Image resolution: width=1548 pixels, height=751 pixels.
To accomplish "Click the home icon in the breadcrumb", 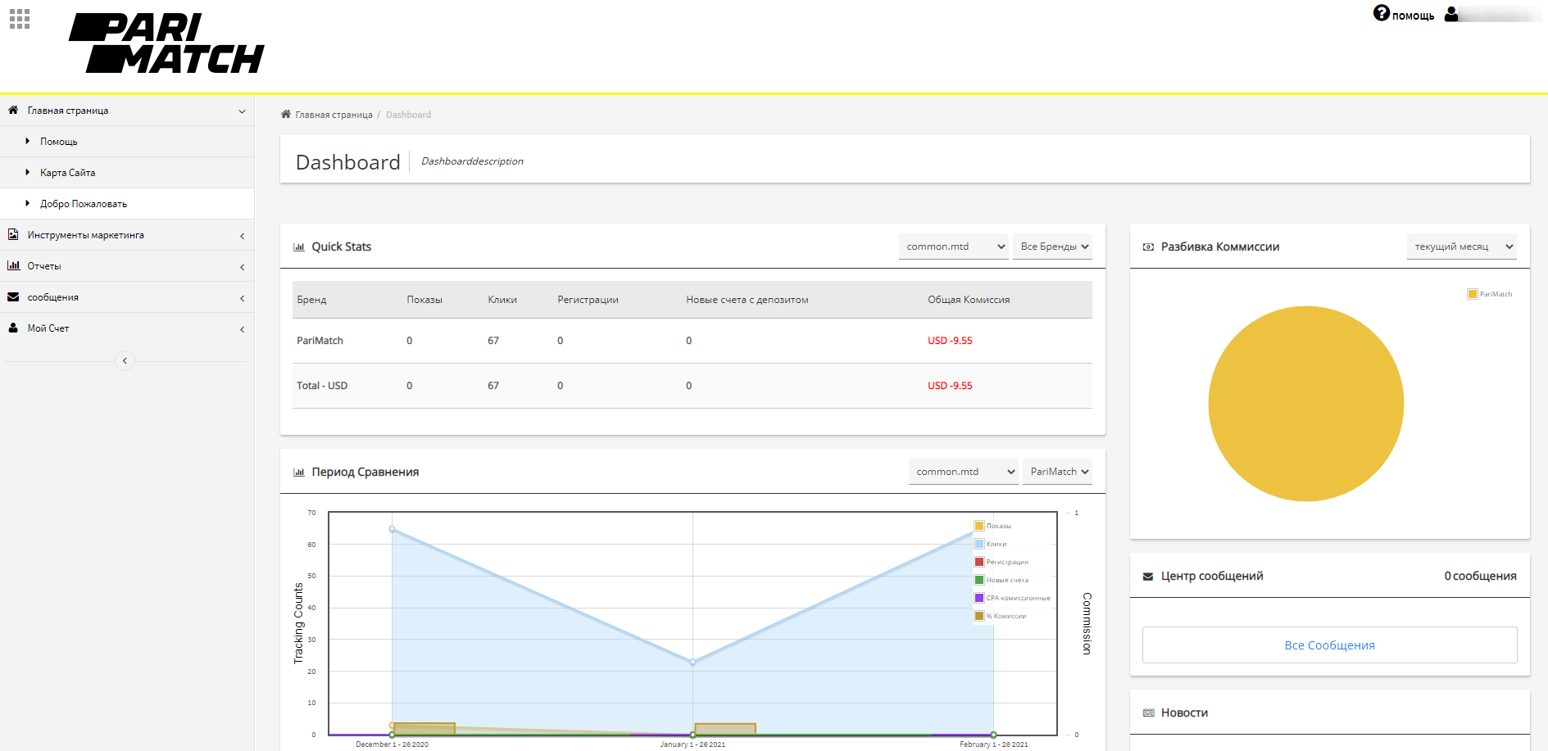I will 286,114.
